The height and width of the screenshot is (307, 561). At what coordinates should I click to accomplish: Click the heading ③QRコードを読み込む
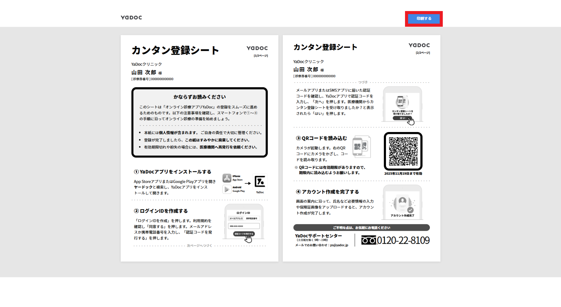coord(321,138)
